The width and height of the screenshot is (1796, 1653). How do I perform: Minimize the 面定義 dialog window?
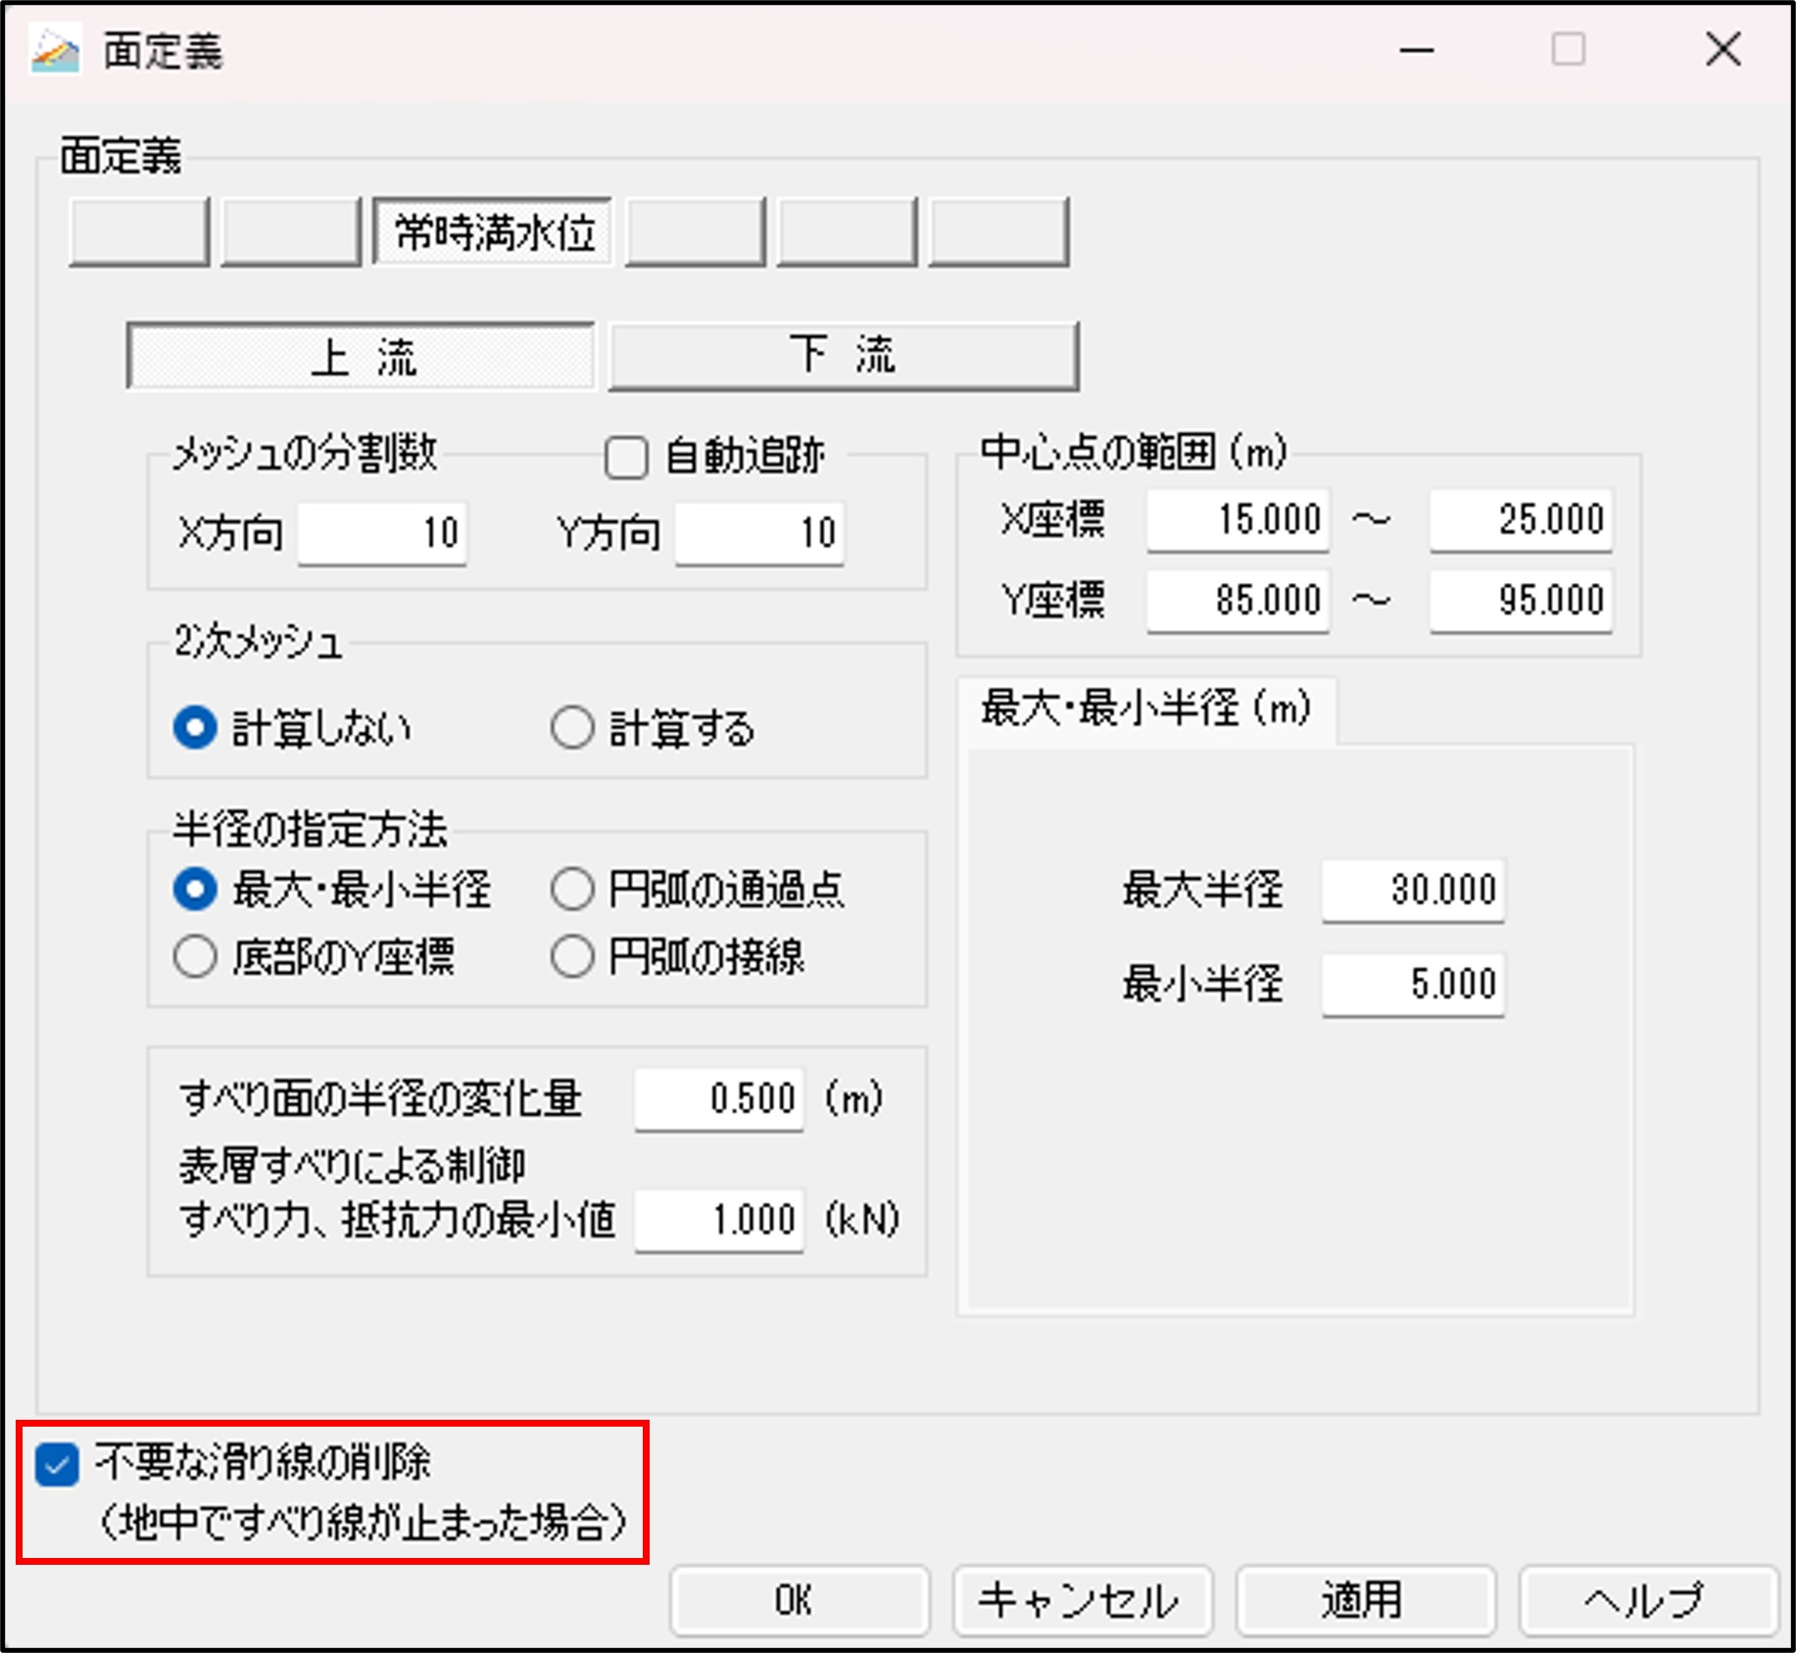[1417, 49]
